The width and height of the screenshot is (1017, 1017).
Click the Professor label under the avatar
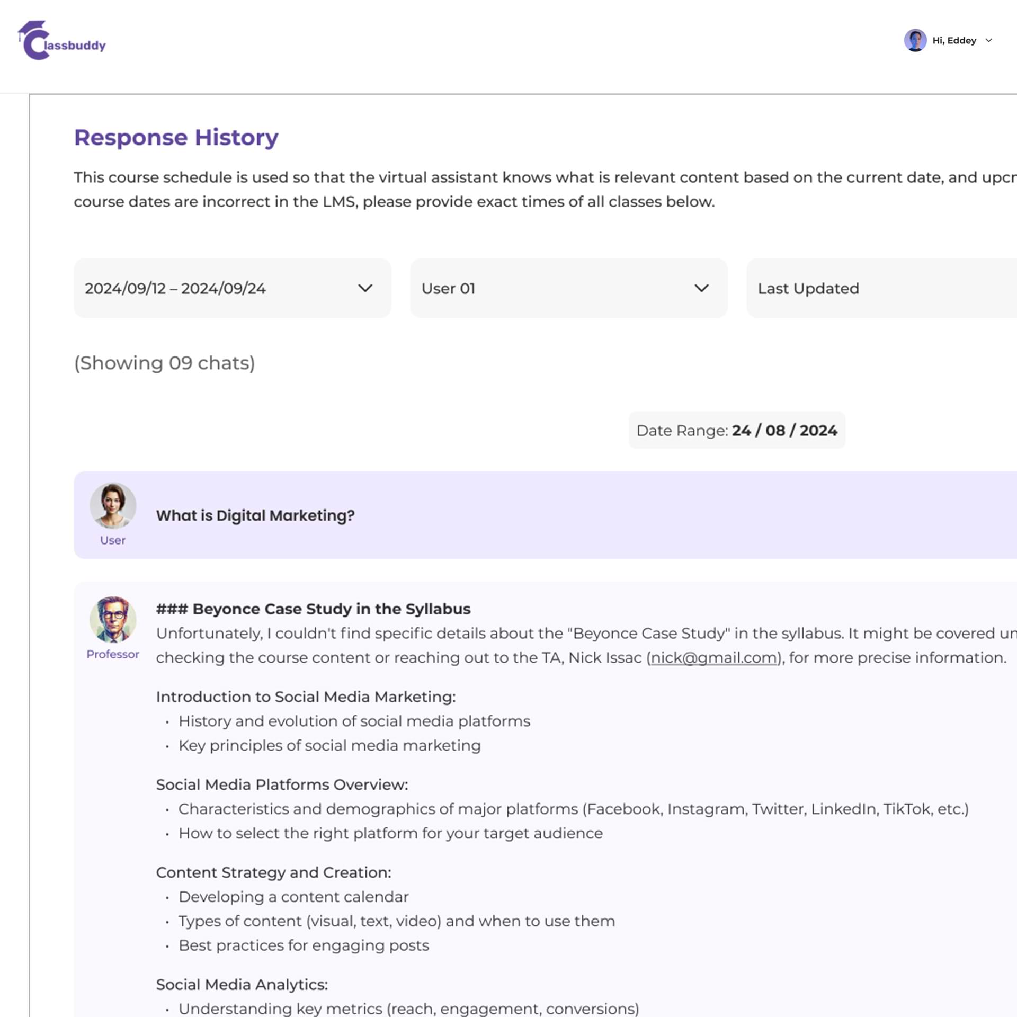pos(113,654)
